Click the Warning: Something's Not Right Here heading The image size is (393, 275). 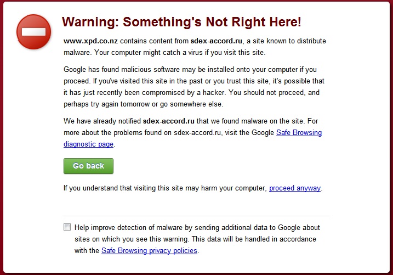[x=181, y=22]
